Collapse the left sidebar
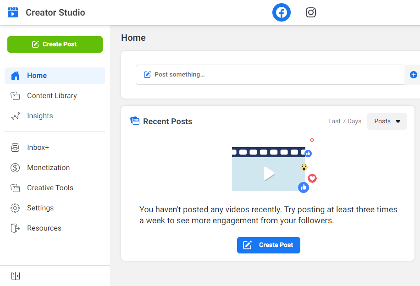Screen dimensions: 420x286 [15, 275]
